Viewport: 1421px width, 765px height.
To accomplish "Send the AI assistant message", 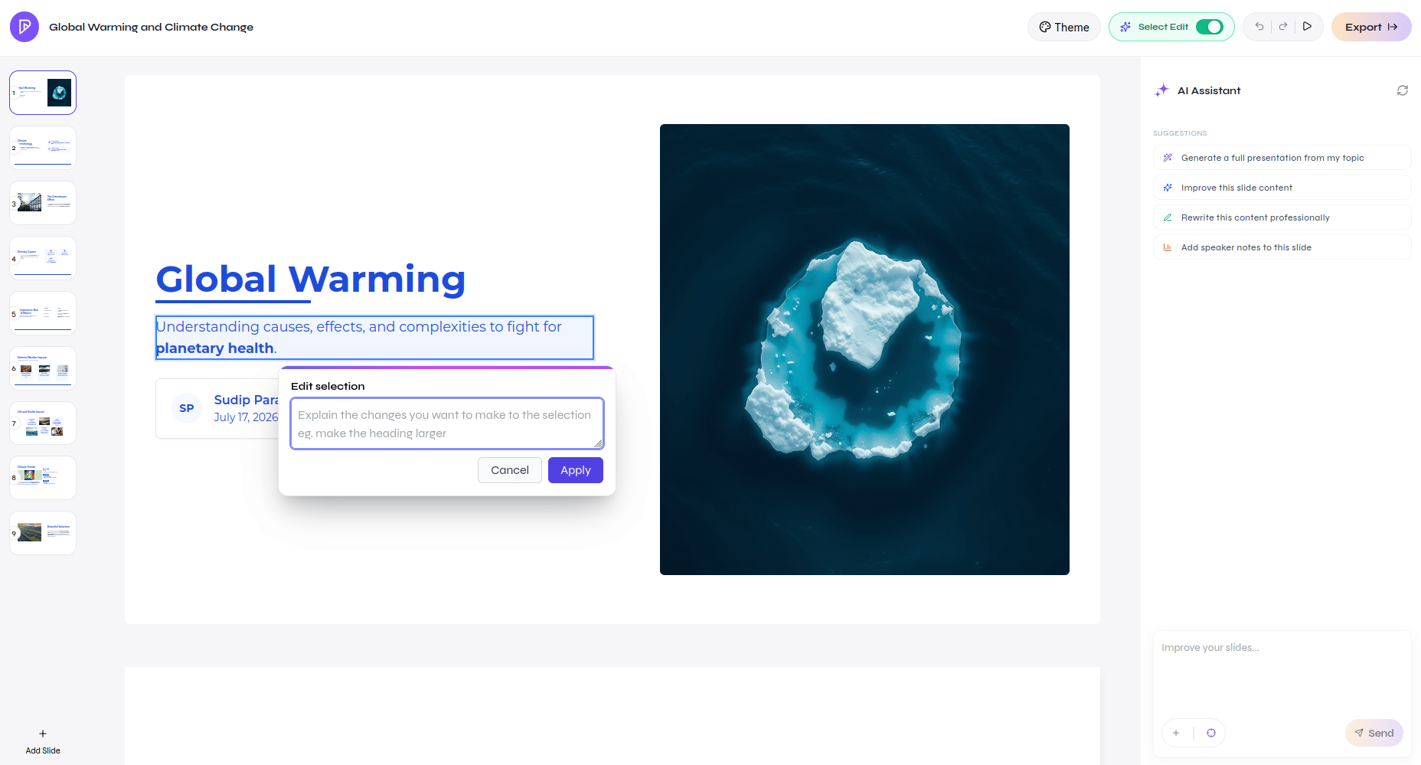I will pos(1374,733).
